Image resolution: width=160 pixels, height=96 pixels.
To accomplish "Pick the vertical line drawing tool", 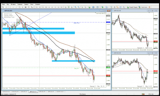I will click(10, 7).
